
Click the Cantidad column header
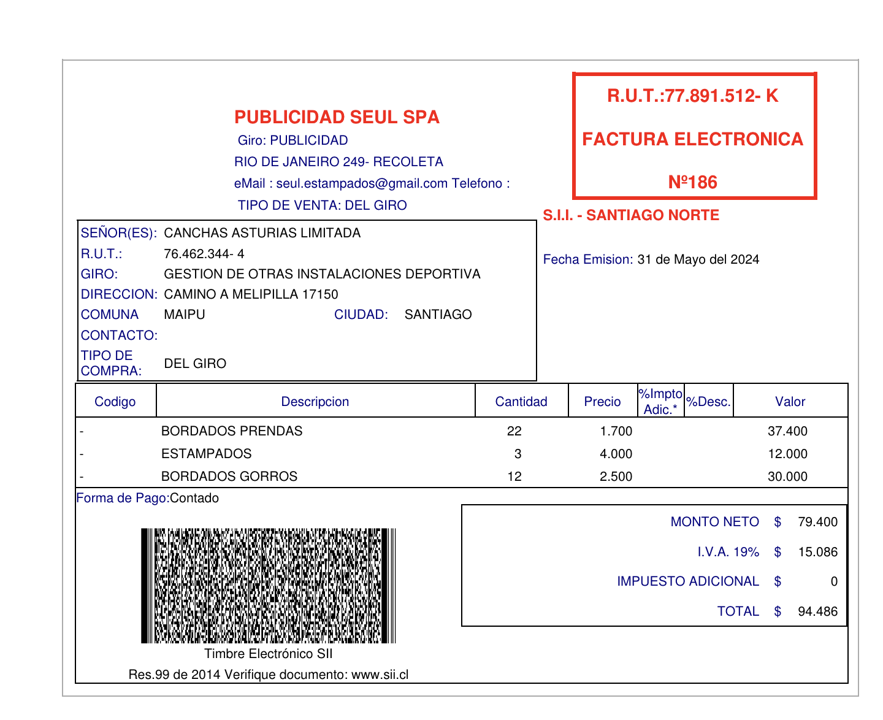click(x=521, y=402)
